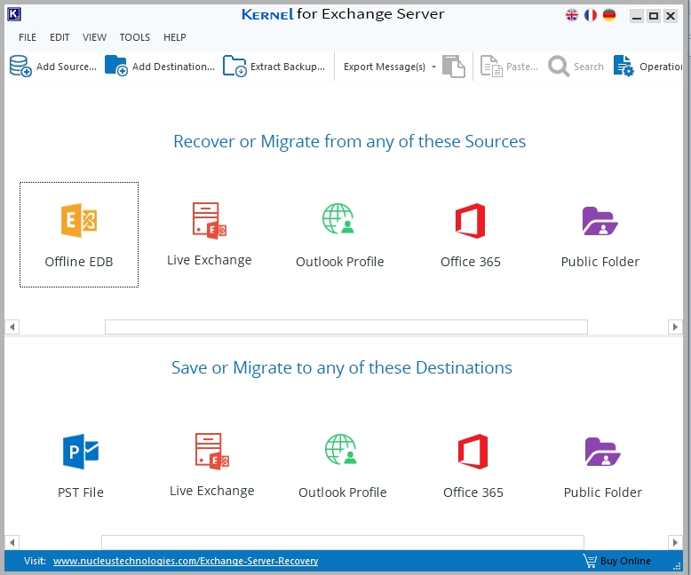691x575 pixels.
Task: Click Destinations panel left scroll arrow
Action: pos(12,542)
